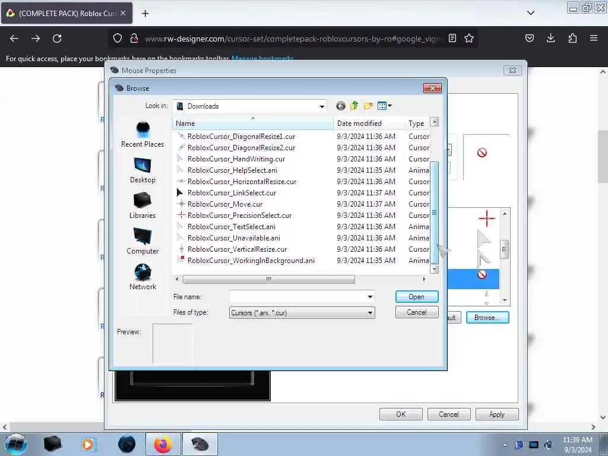Open Firefox Pocket save icon

click(x=529, y=38)
